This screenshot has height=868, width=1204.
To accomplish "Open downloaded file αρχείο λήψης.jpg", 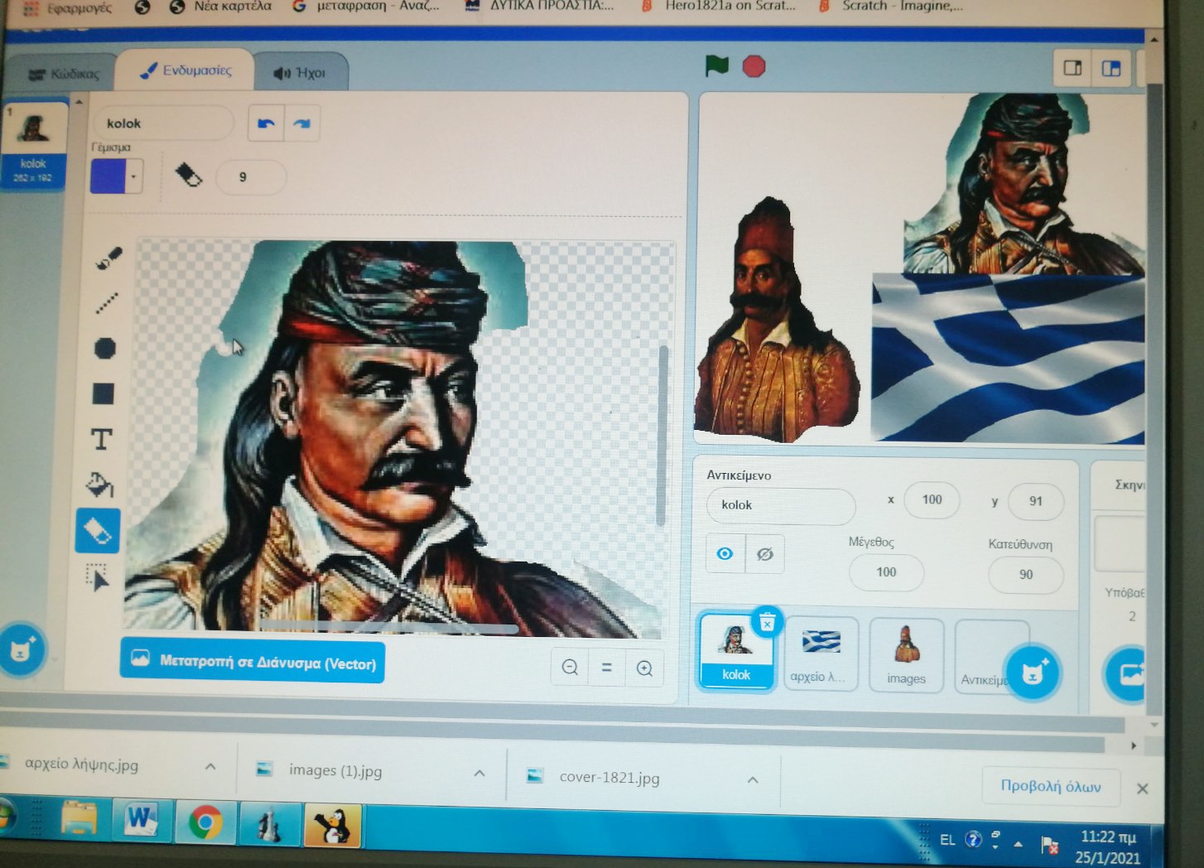I will (83, 764).
